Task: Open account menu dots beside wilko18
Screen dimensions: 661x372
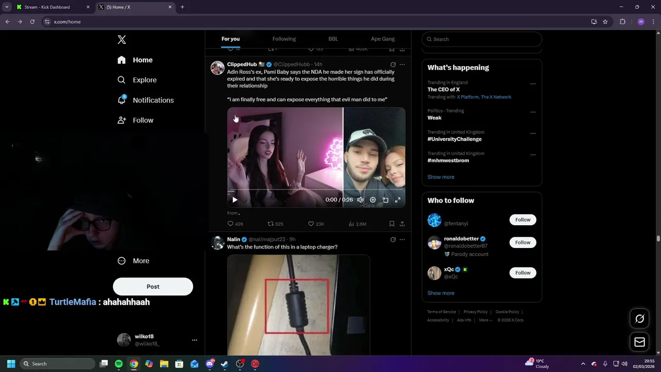Action: click(195, 340)
